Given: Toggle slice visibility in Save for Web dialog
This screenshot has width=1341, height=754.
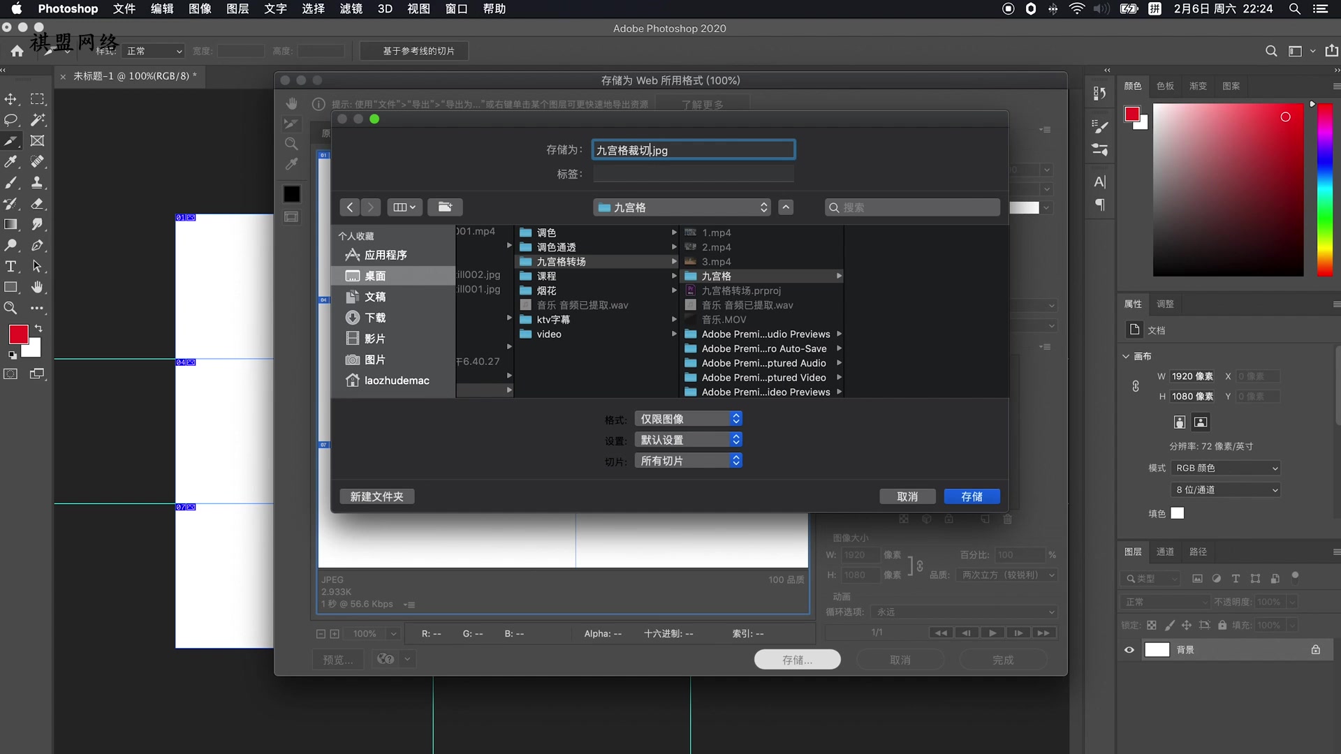Looking at the screenshot, I should click(291, 217).
